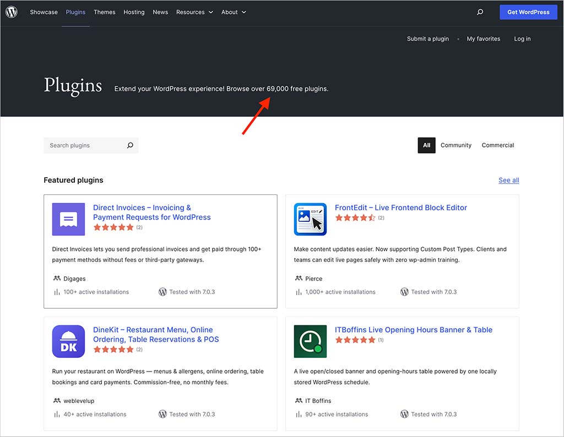
Task: Open FrontEdit – Live Frontend Block Editor title
Action: [x=401, y=207]
